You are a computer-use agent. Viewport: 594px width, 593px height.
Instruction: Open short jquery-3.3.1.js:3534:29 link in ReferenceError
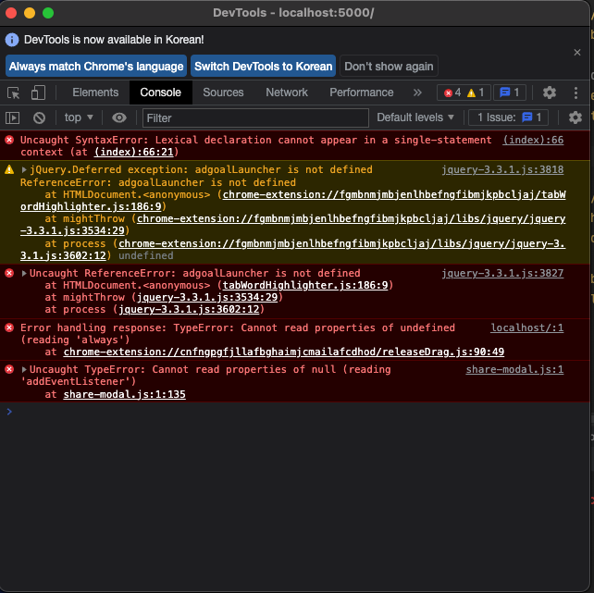pyautogui.click(x=207, y=297)
